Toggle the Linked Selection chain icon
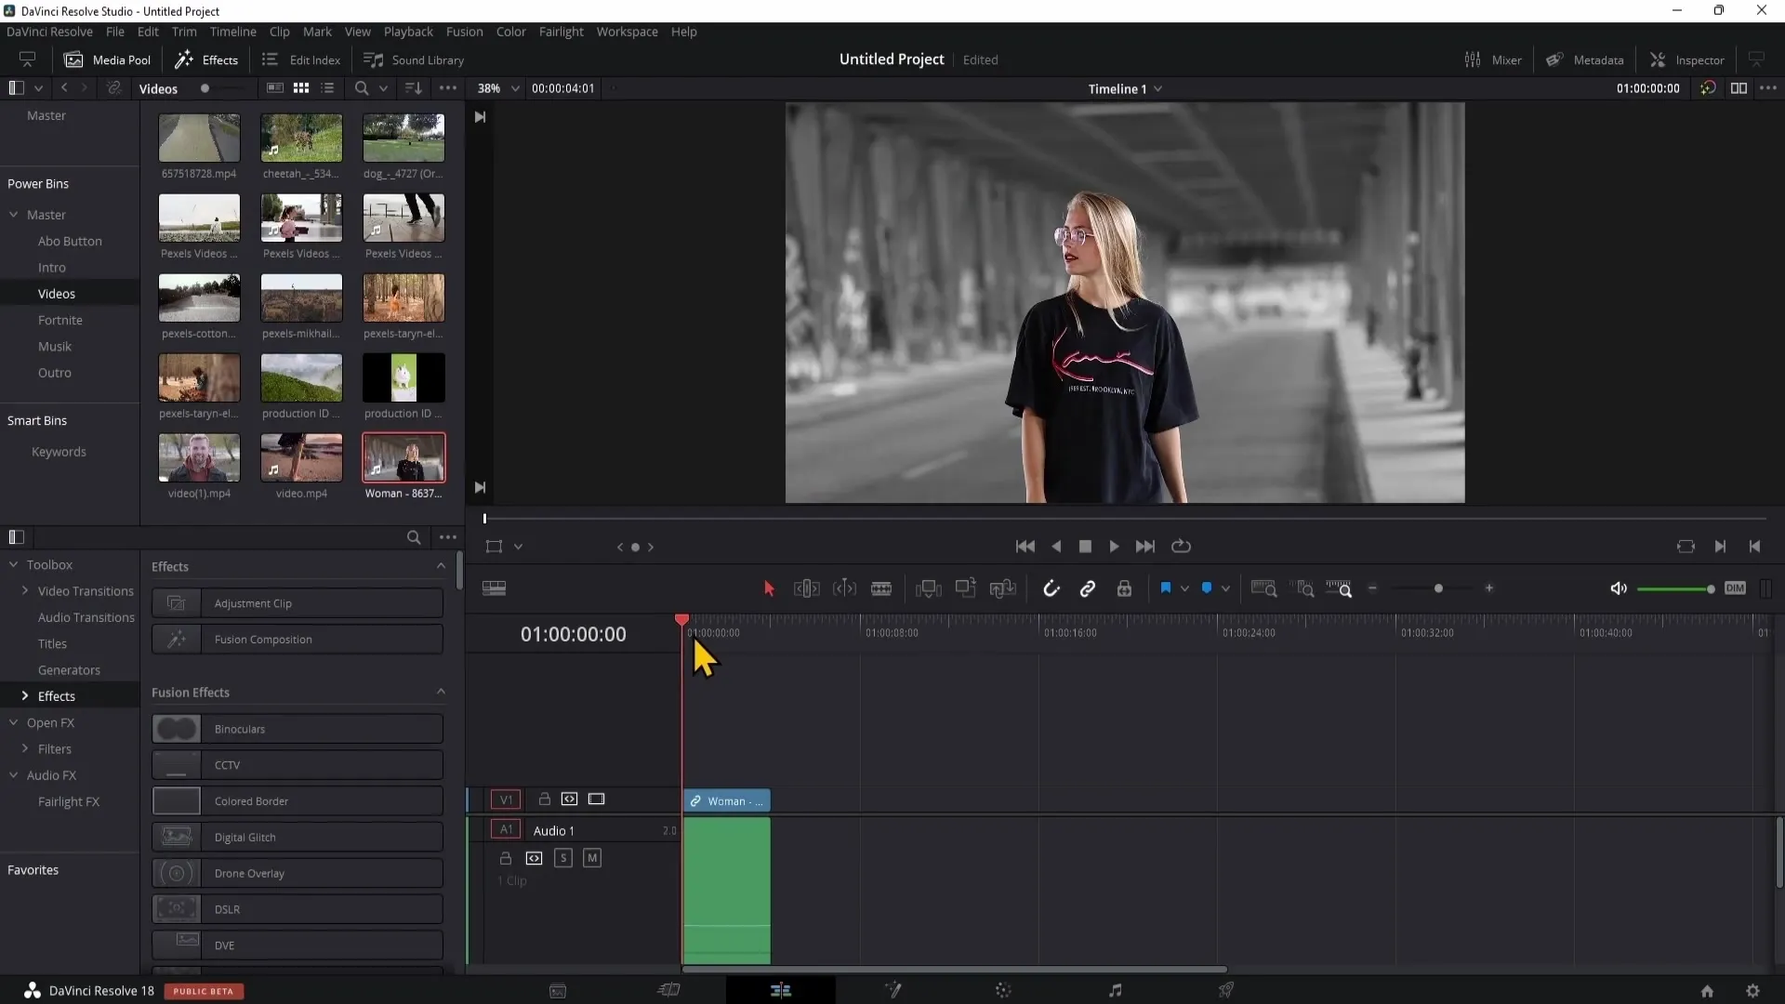Viewport: 1785px width, 1004px height. [x=1088, y=588]
